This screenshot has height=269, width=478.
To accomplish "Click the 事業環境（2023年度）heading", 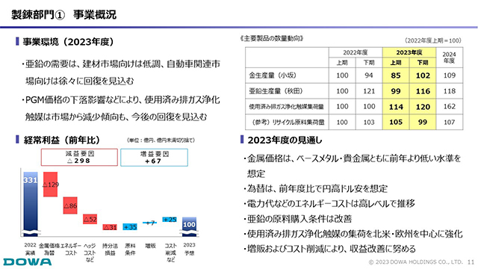I will (68, 42).
